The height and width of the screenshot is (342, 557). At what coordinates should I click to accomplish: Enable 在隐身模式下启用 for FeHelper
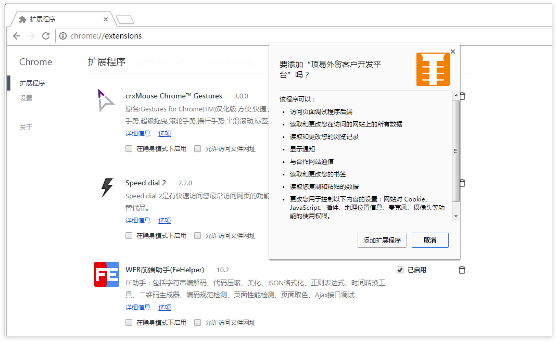click(129, 323)
